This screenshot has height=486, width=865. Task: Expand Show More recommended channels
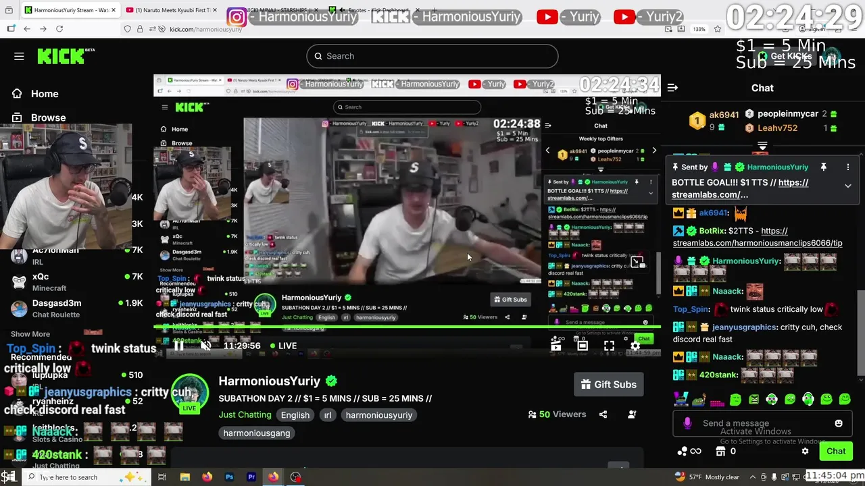pyautogui.click(x=30, y=334)
